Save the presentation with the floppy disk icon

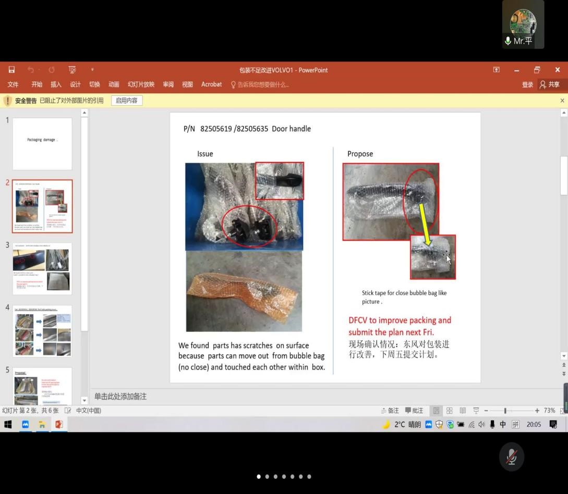(x=11, y=69)
